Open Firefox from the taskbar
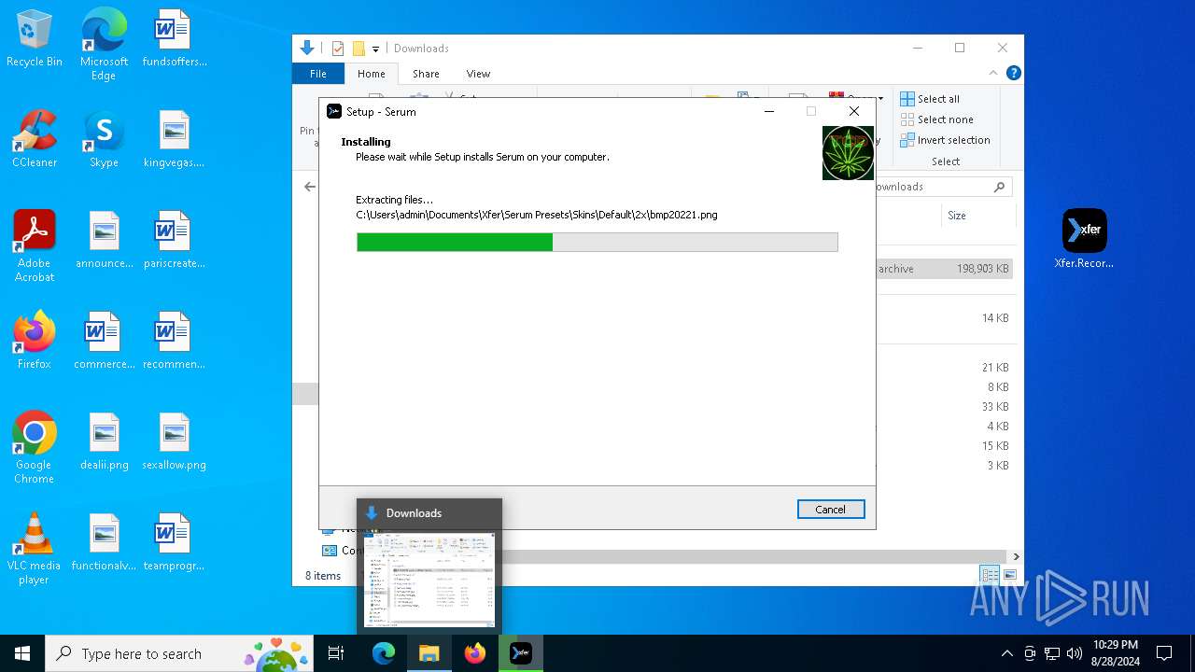This screenshot has width=1195, height=672. [x=475, y=653]
